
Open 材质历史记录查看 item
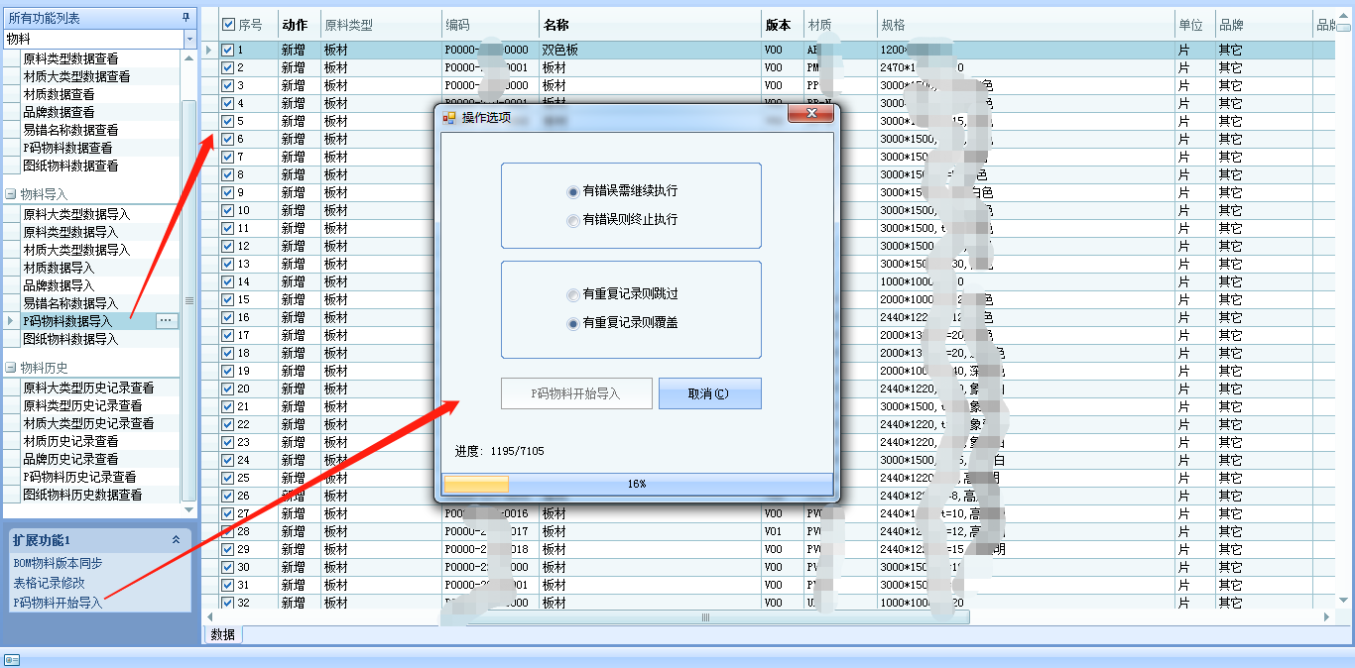70,441
